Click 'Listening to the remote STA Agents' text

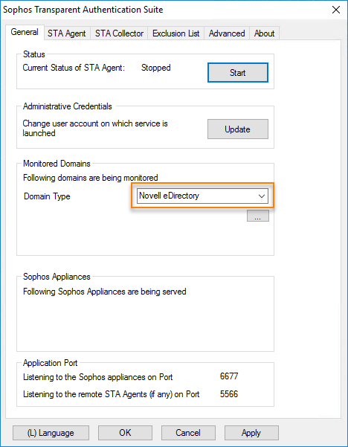tap(111, 394)
